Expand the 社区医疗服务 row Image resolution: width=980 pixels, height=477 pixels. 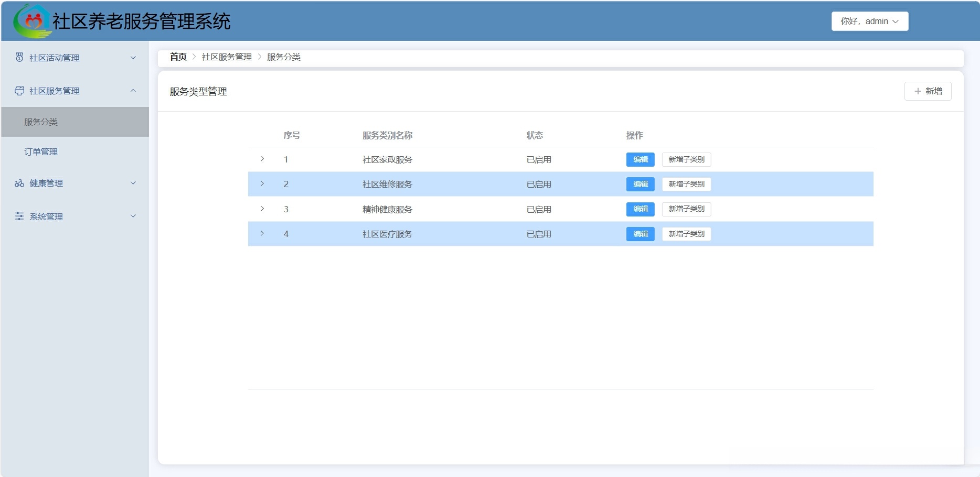pos(262,233)
